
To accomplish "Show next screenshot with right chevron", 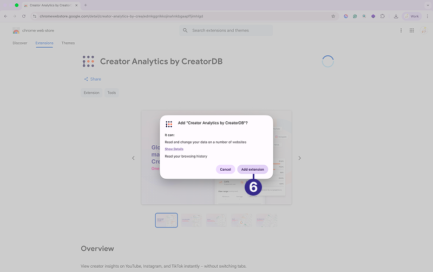I will pyautogui.click(x=300, y=158).
